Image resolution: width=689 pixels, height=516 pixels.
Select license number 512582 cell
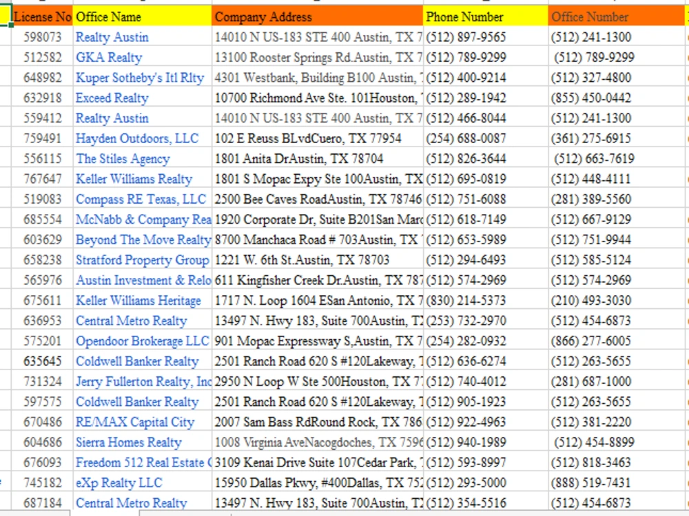42,58
